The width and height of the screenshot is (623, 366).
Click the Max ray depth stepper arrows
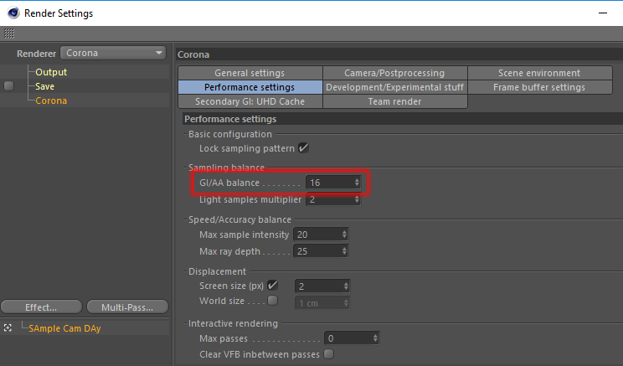coord(344,251)
